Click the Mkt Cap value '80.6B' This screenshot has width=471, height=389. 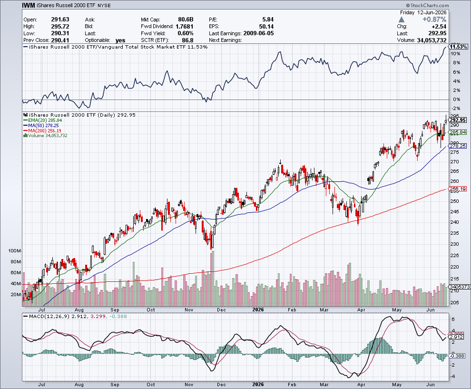coord(185,20)
